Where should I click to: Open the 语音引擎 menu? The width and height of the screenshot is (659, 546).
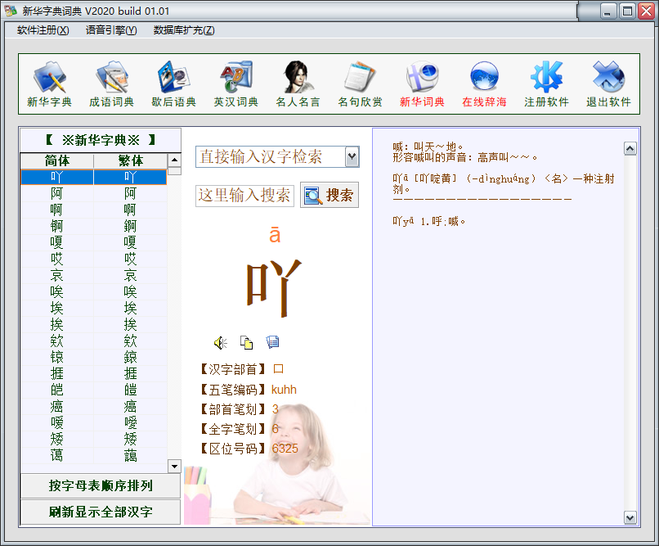click(111, 30)
